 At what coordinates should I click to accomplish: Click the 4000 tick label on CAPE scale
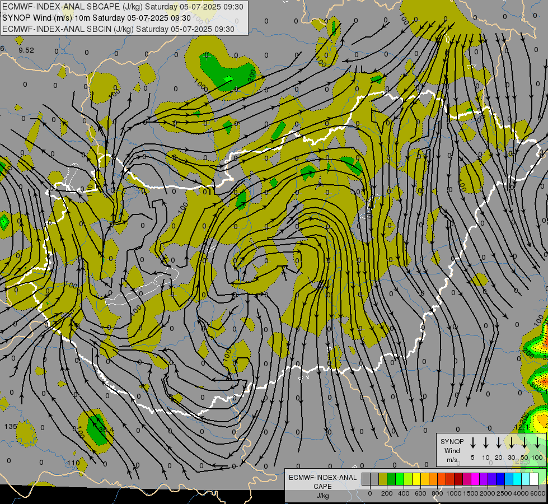coord(521,493)
